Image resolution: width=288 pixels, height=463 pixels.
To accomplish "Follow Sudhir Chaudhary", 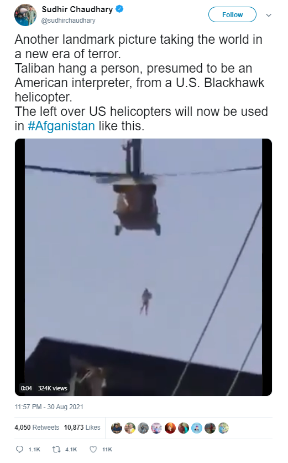I will pos(232,14).
